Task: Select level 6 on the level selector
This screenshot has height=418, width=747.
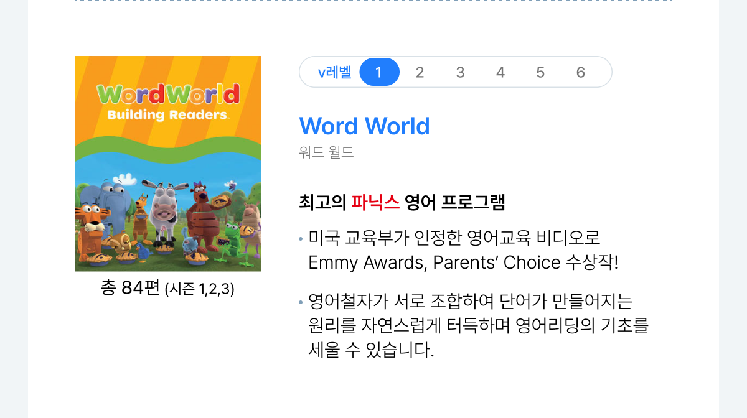Action: 580,72
